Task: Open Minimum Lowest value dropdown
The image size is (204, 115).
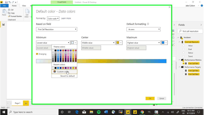Action: 53,43
